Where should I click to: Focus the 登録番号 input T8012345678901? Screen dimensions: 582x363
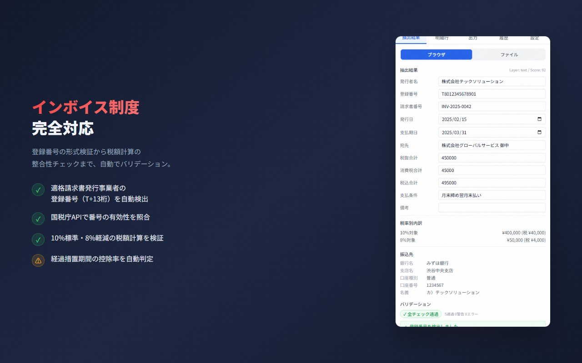(x=492, y=94)
